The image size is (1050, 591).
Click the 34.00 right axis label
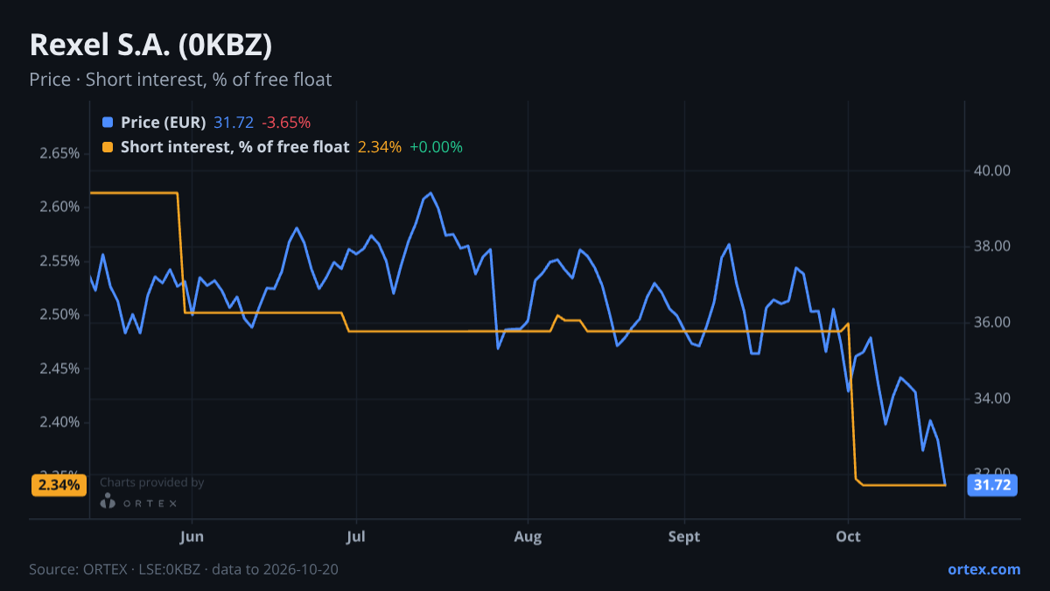992,399
